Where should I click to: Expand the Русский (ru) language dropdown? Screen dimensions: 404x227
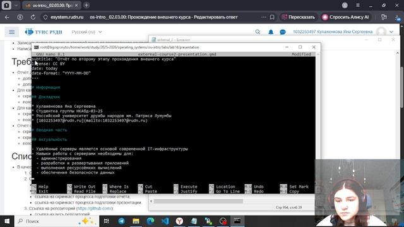pos(87,32)
